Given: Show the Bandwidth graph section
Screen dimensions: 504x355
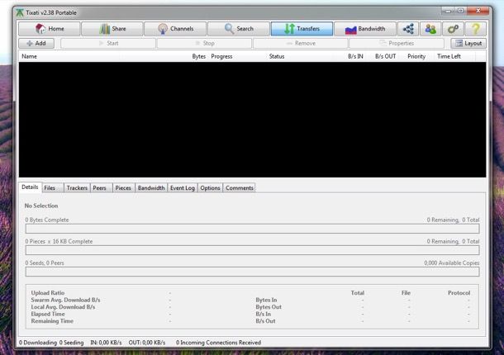Looking at the screenshot, I should (364, 29).
